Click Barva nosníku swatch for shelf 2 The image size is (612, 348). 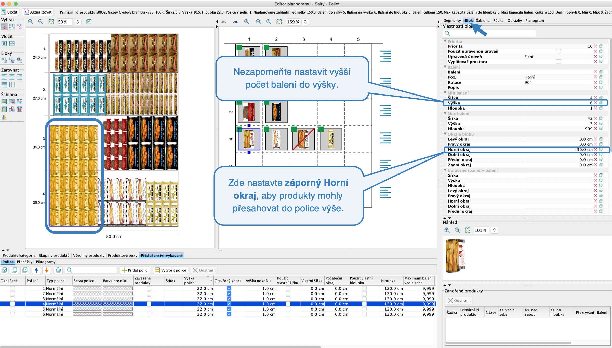[118, 293]
